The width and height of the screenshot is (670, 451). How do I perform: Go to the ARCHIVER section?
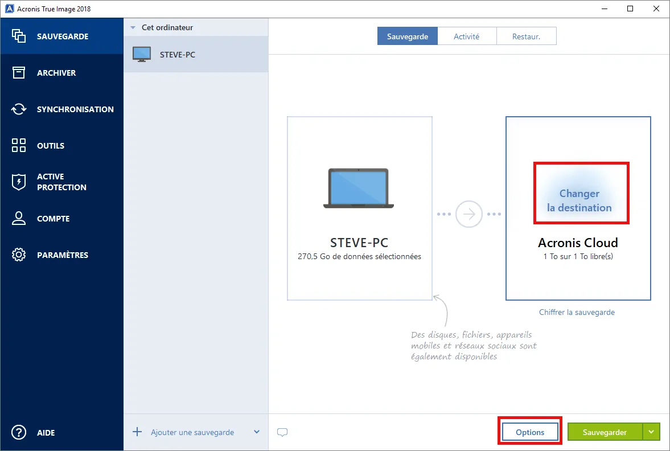tap(56, 73)
